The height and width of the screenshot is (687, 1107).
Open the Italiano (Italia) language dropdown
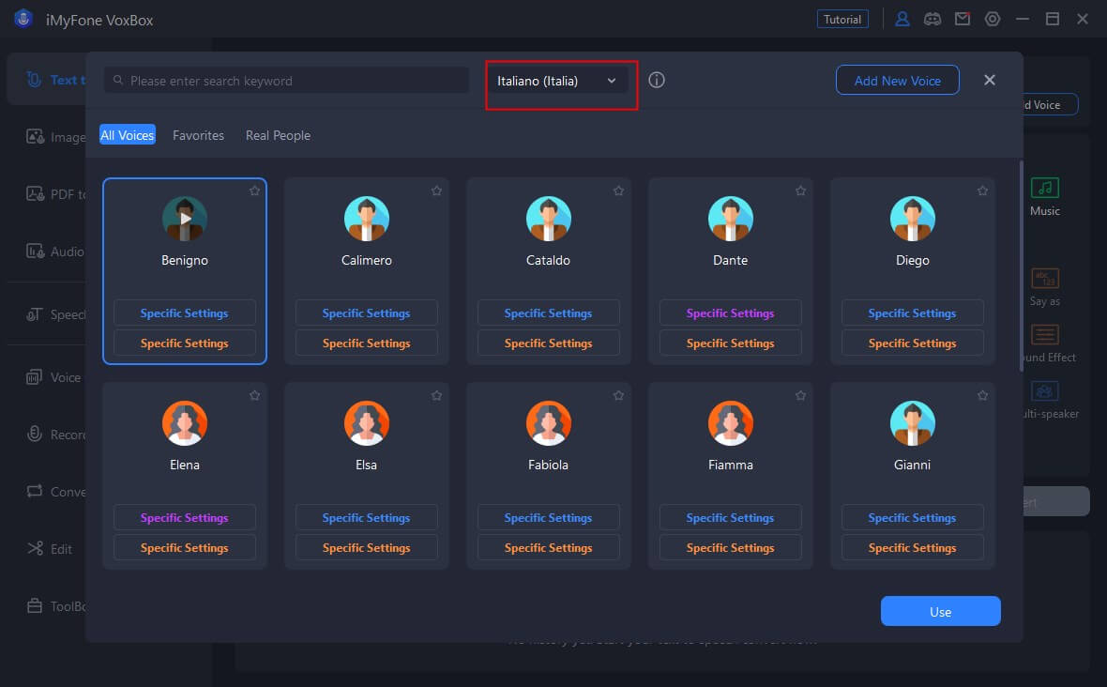point(557,81)
